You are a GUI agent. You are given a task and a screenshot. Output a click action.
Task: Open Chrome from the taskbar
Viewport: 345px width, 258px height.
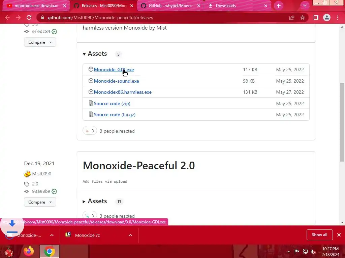coord(50,251)
